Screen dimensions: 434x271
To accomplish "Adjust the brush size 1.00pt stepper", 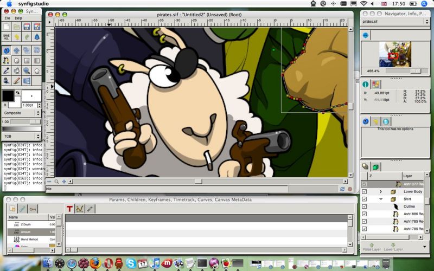I will click(39, 105).
